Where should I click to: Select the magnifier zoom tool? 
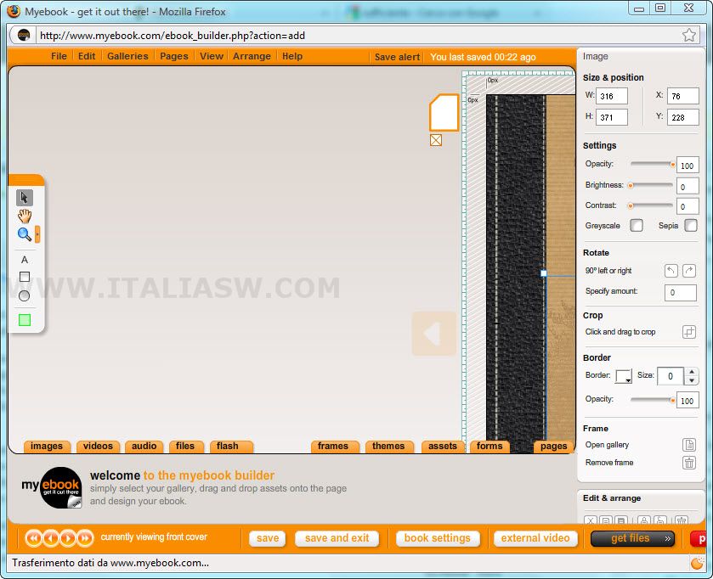pyautogui.click(x=24, y=234)
